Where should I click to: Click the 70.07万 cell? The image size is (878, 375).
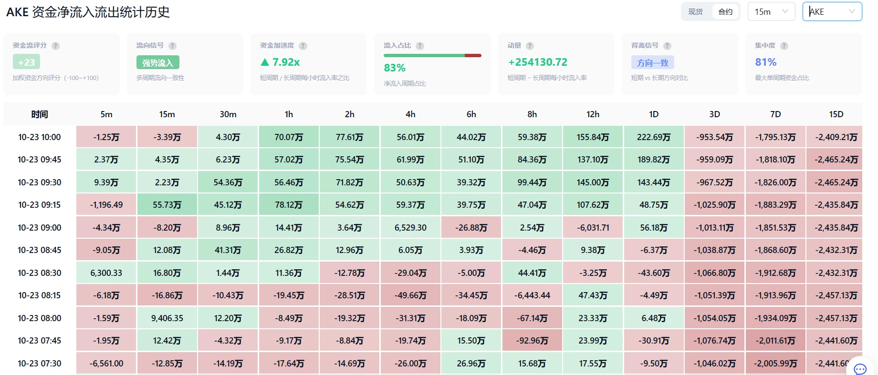[289, 137]
